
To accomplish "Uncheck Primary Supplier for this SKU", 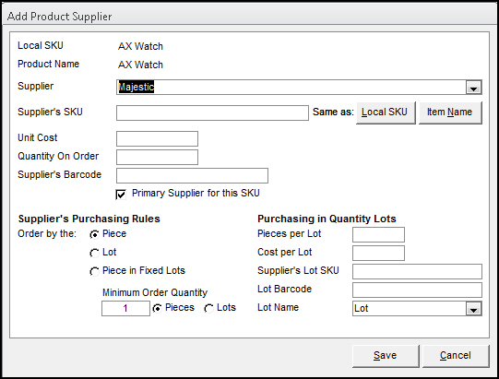I will click(x=121, y=195).
